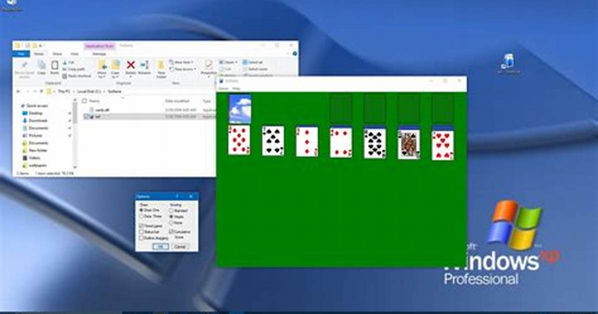Click the New folder ribbon icon
Viewport: 598px width, 314px height.
tap(161, 68)
